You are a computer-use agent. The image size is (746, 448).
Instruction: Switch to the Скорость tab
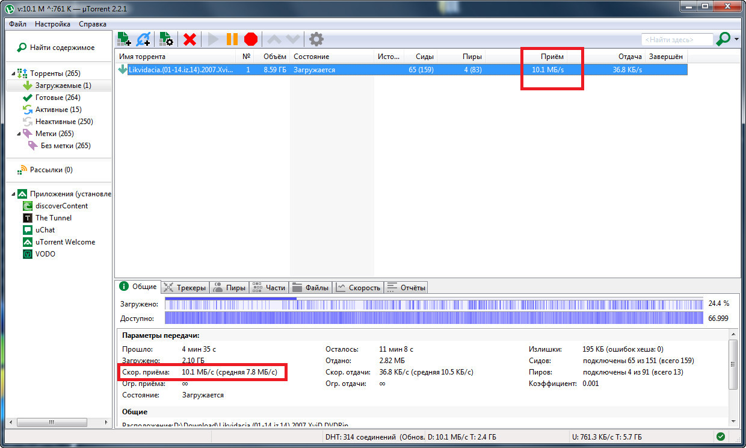pyautogui.click(x=359, y=287)
